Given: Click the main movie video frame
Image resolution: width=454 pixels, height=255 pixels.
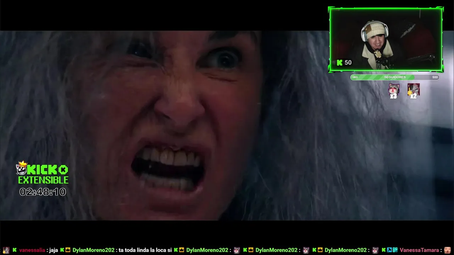Looking at the screenshot, I should (227, 125).
